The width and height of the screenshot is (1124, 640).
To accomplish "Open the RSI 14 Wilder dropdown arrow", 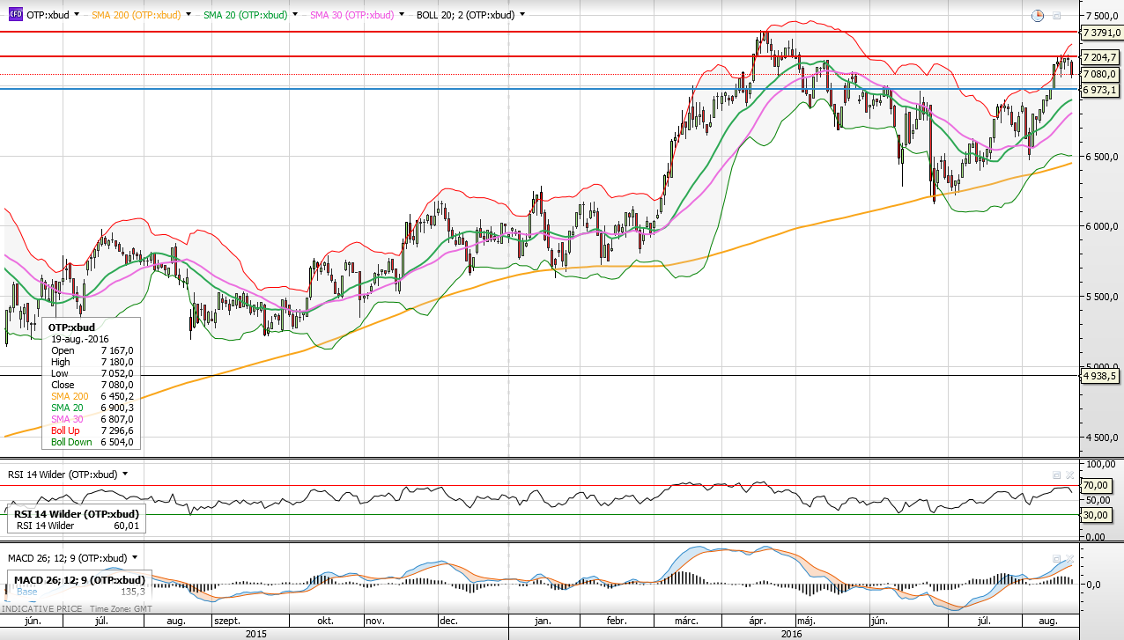I will point(125,474).
